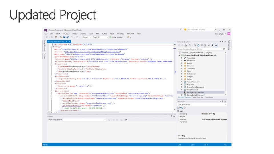Click the feedback smiley icon
Image resolution: width=274 pixels, height=154 pixels.
(x=185, y=30)
